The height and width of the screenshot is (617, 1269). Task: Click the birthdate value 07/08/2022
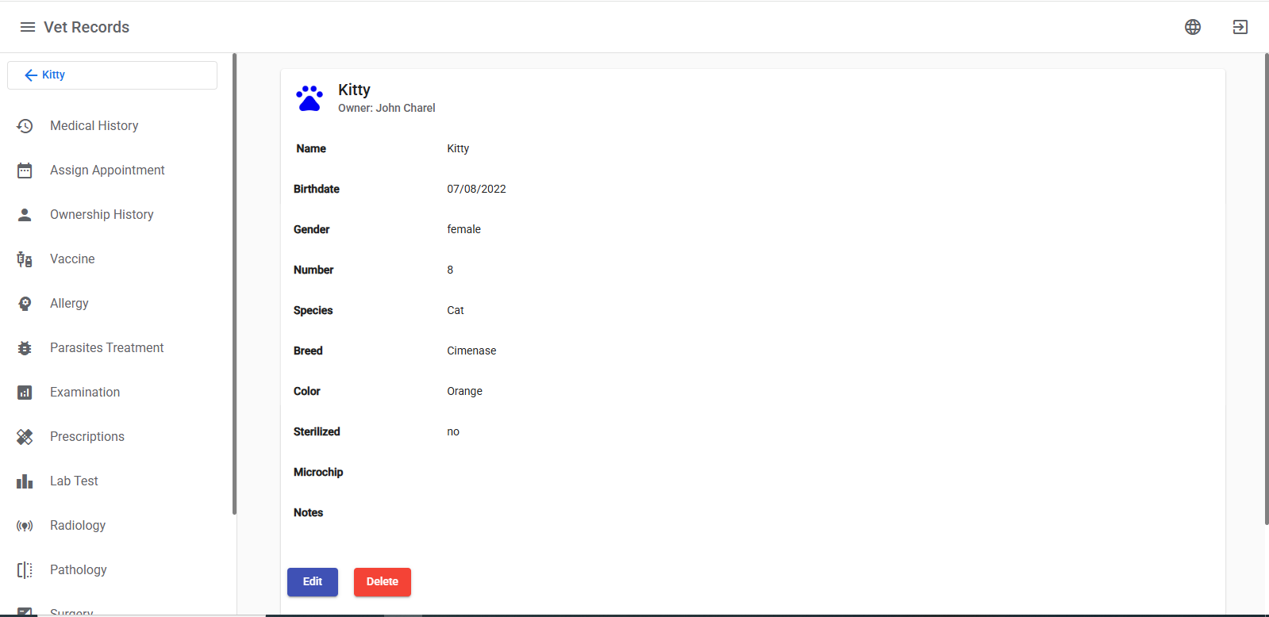click(476, 189)
